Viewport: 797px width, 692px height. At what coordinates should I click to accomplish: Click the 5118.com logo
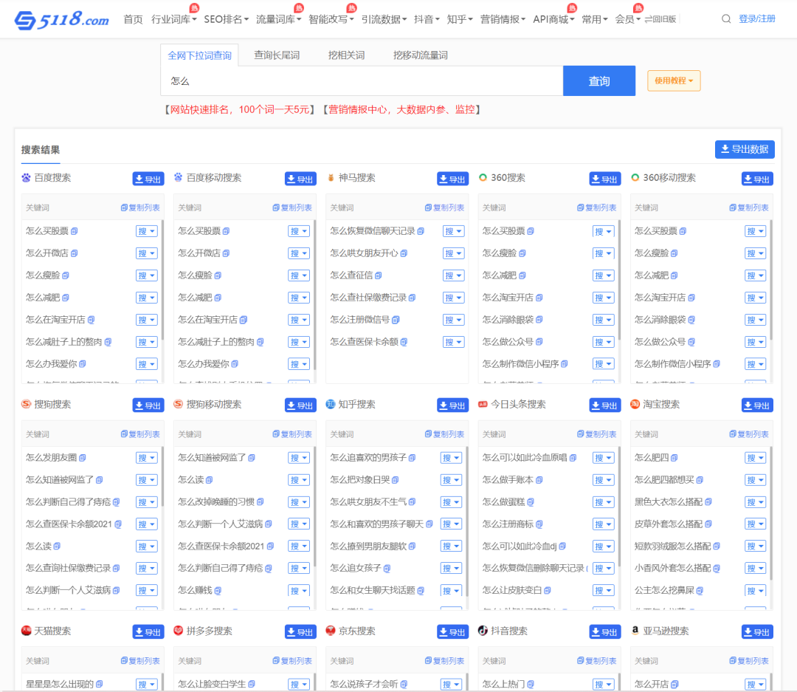coord(61,20)
